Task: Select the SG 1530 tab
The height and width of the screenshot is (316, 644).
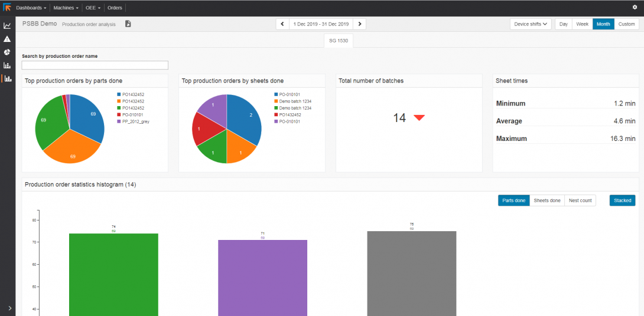Action: point(339,41)
